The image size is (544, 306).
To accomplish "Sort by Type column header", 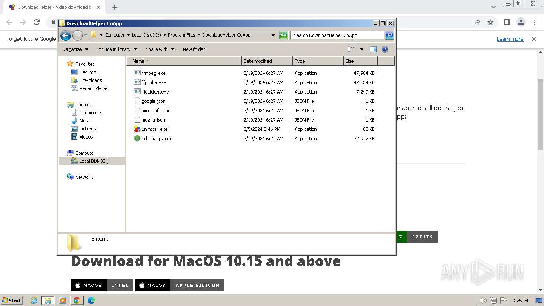I will click(x=318, y=61).
